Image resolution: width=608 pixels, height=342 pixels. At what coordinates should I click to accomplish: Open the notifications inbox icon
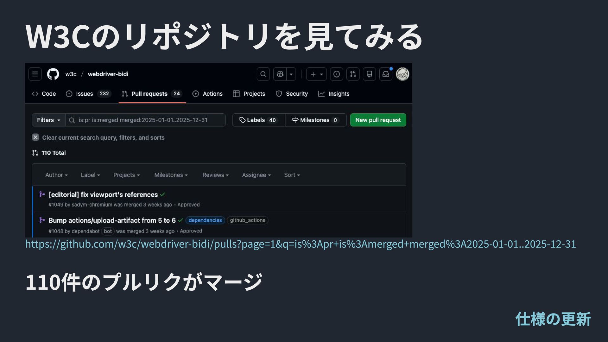click(x=386, y=74)
